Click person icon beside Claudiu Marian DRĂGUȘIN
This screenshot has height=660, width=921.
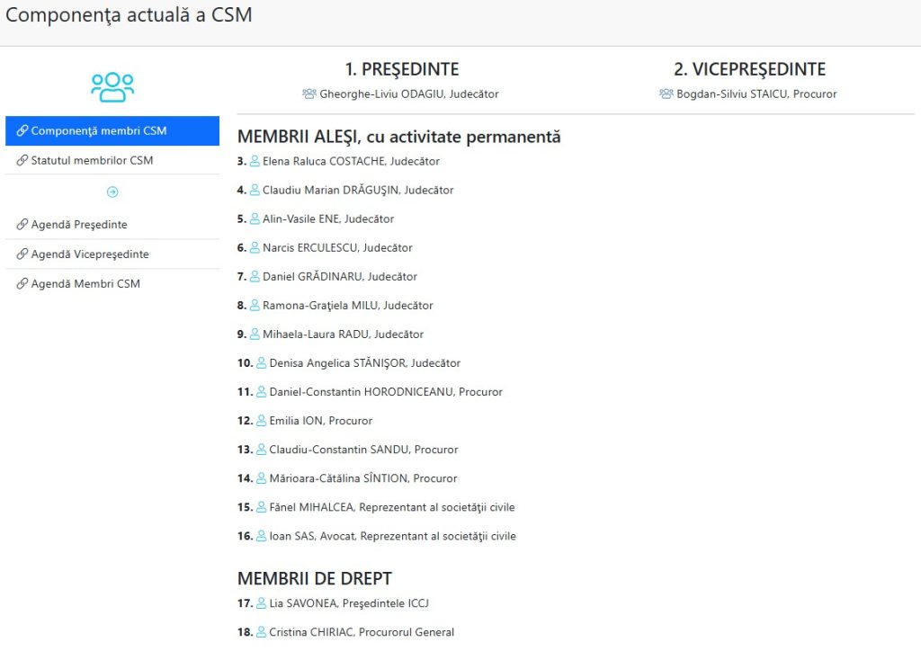point(255,191)
